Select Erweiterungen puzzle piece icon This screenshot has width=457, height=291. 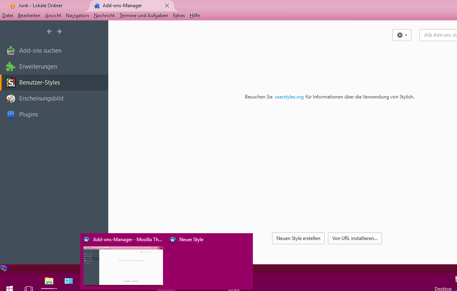11,67
